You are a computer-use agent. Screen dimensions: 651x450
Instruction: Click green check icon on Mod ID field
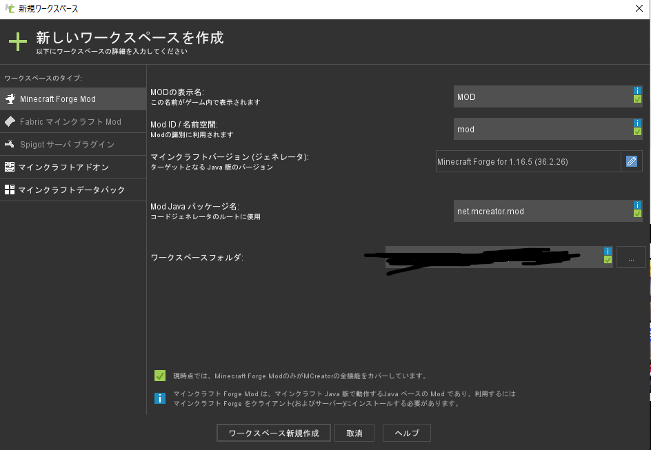(637, 132)
